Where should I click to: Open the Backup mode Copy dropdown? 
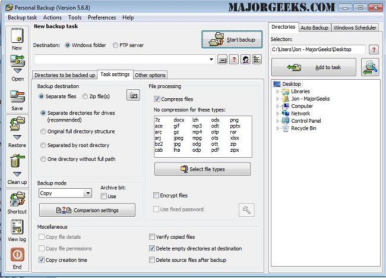(87, 193)
